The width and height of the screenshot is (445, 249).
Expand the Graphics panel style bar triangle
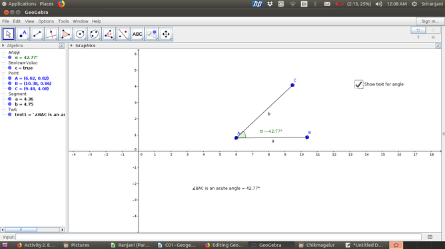pos(71,46)
